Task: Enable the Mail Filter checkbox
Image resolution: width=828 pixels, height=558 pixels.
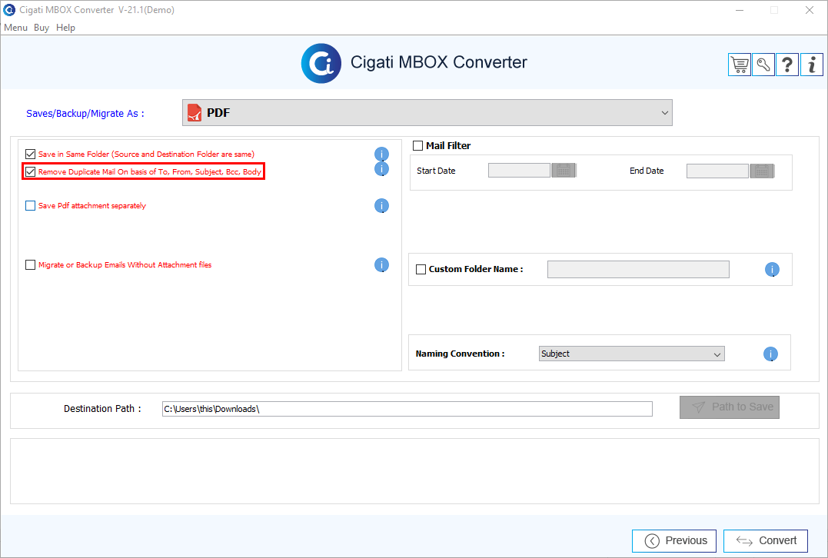Action: [417, 146]
